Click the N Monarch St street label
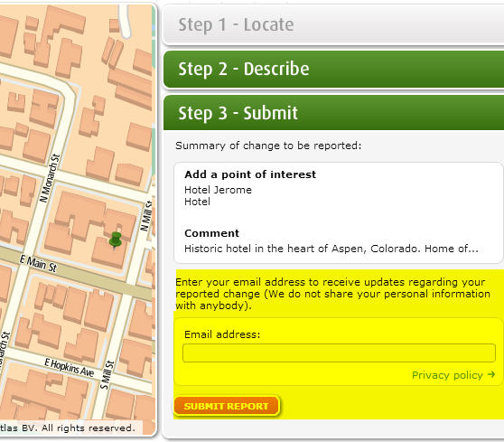The height and width of the screenshot is (442, 504). pyautogui.click(x=50, y=178)
